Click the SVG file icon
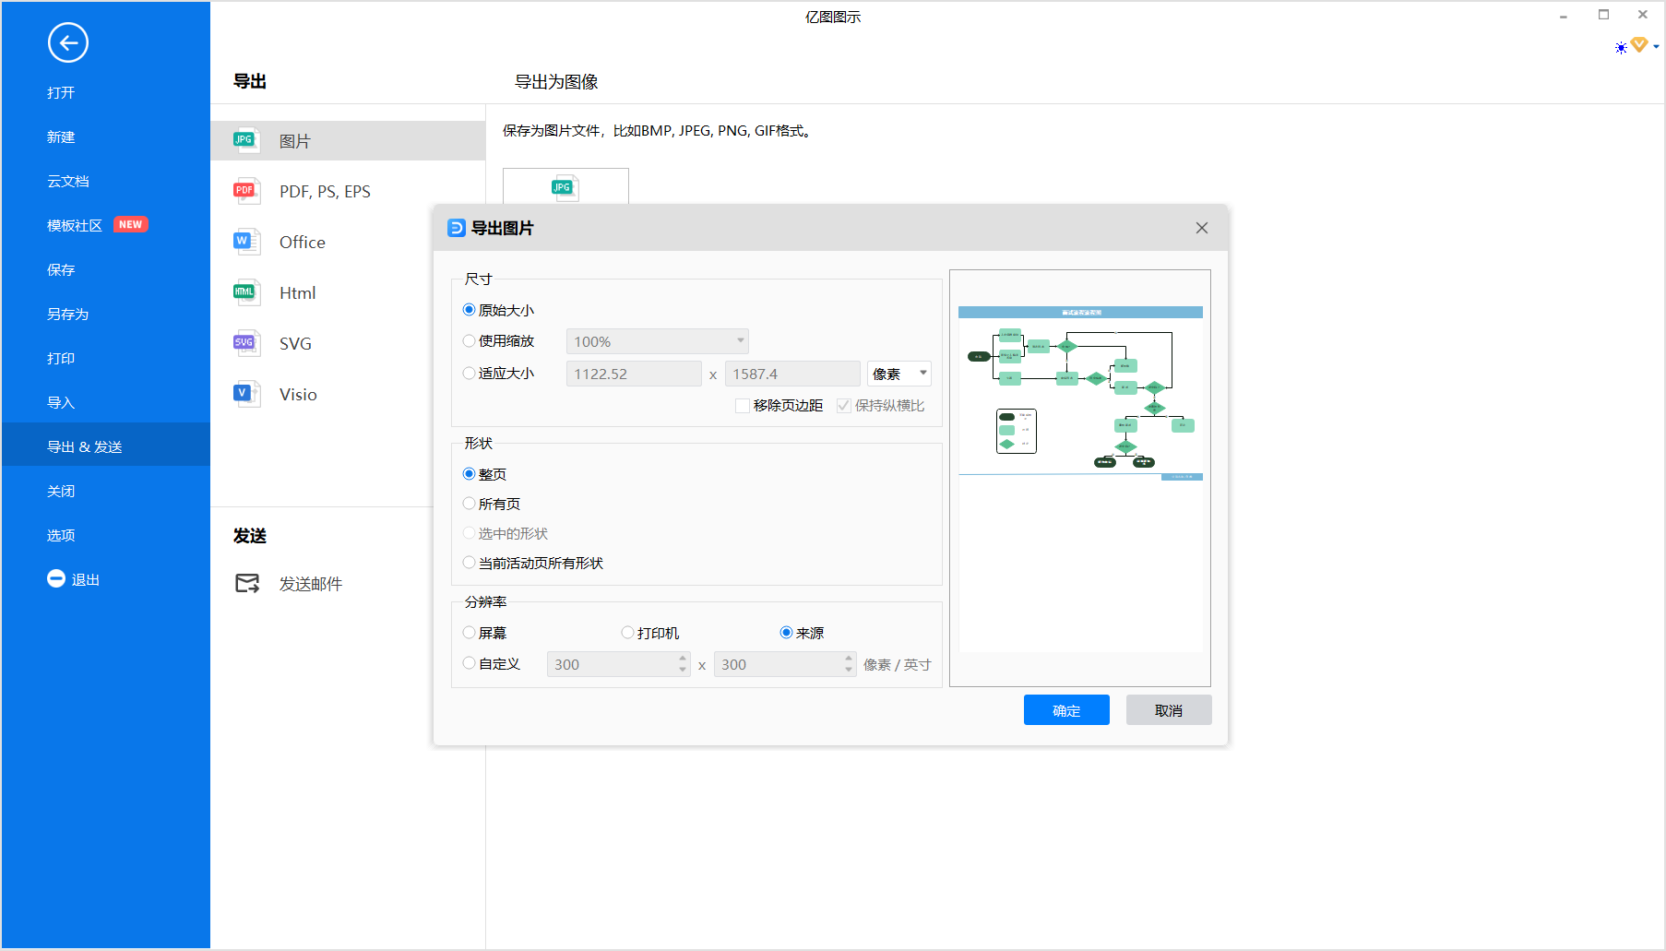Image resolution: width=1666 pixels, height=951 pixels. click(x=245, y=343)
